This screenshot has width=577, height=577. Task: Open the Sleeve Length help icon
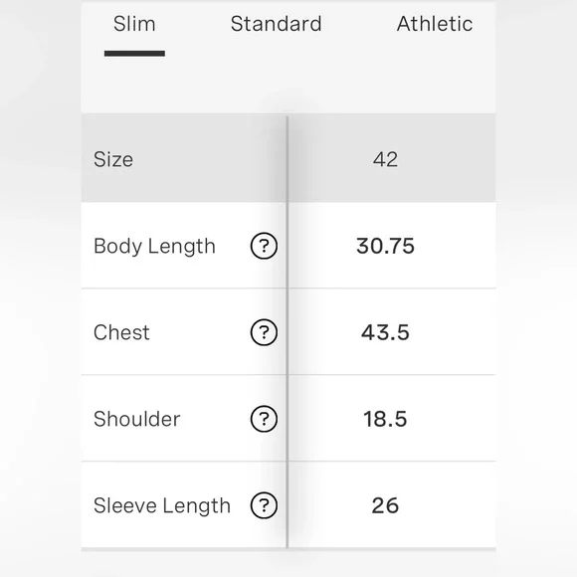point(264,505)
